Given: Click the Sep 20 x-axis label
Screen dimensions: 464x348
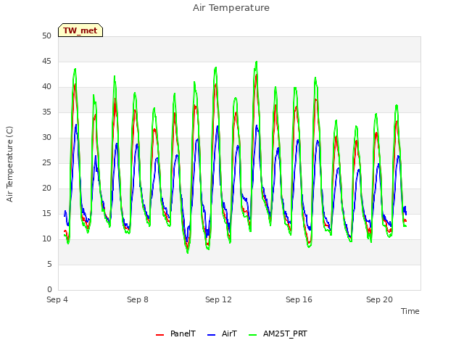Looking at the screenshot, I should point(379,299).
